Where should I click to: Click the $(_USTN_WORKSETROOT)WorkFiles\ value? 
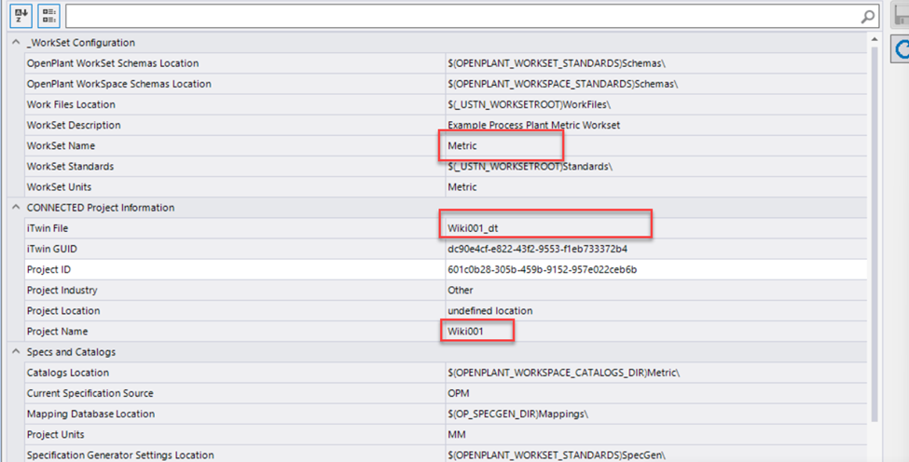pos(529,105)
